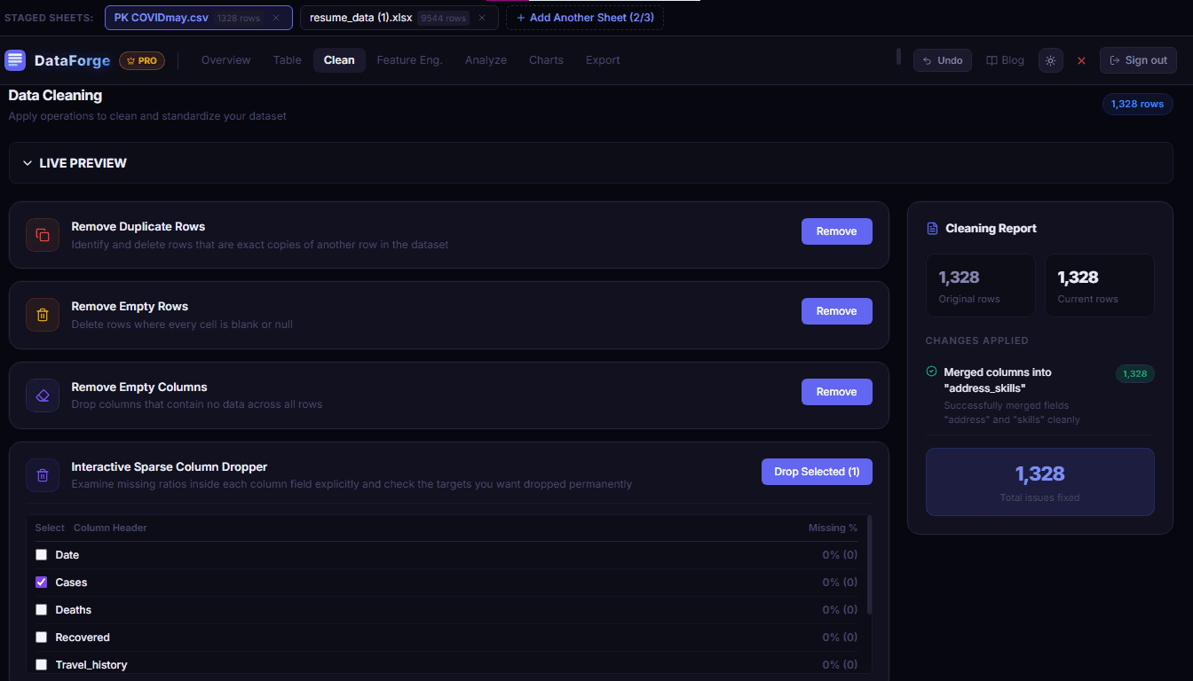Collapse the LIVE PREVIEW section
The height and width of the screenshot is (681, 1193).
tap(590, 163)
